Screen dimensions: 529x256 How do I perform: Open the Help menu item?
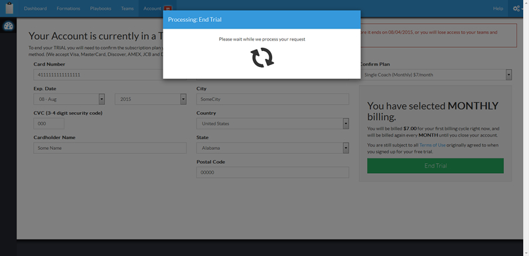pos(498,9)
